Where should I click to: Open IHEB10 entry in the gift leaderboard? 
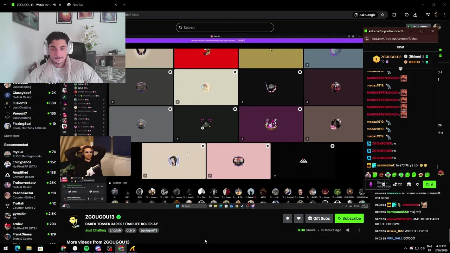click(416, 62)
